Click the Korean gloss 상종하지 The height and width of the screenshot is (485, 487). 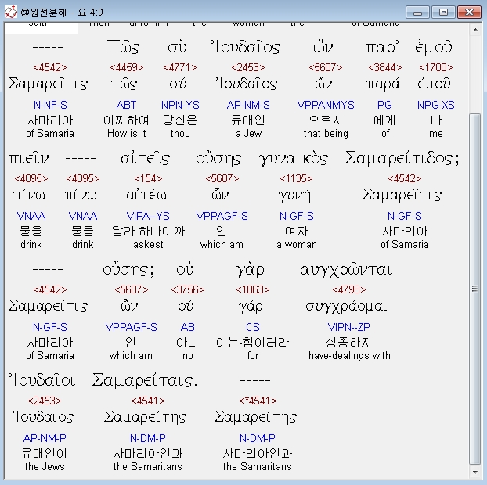(348, 343)
